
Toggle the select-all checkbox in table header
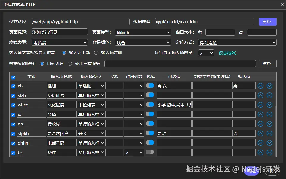click(13, 77)
